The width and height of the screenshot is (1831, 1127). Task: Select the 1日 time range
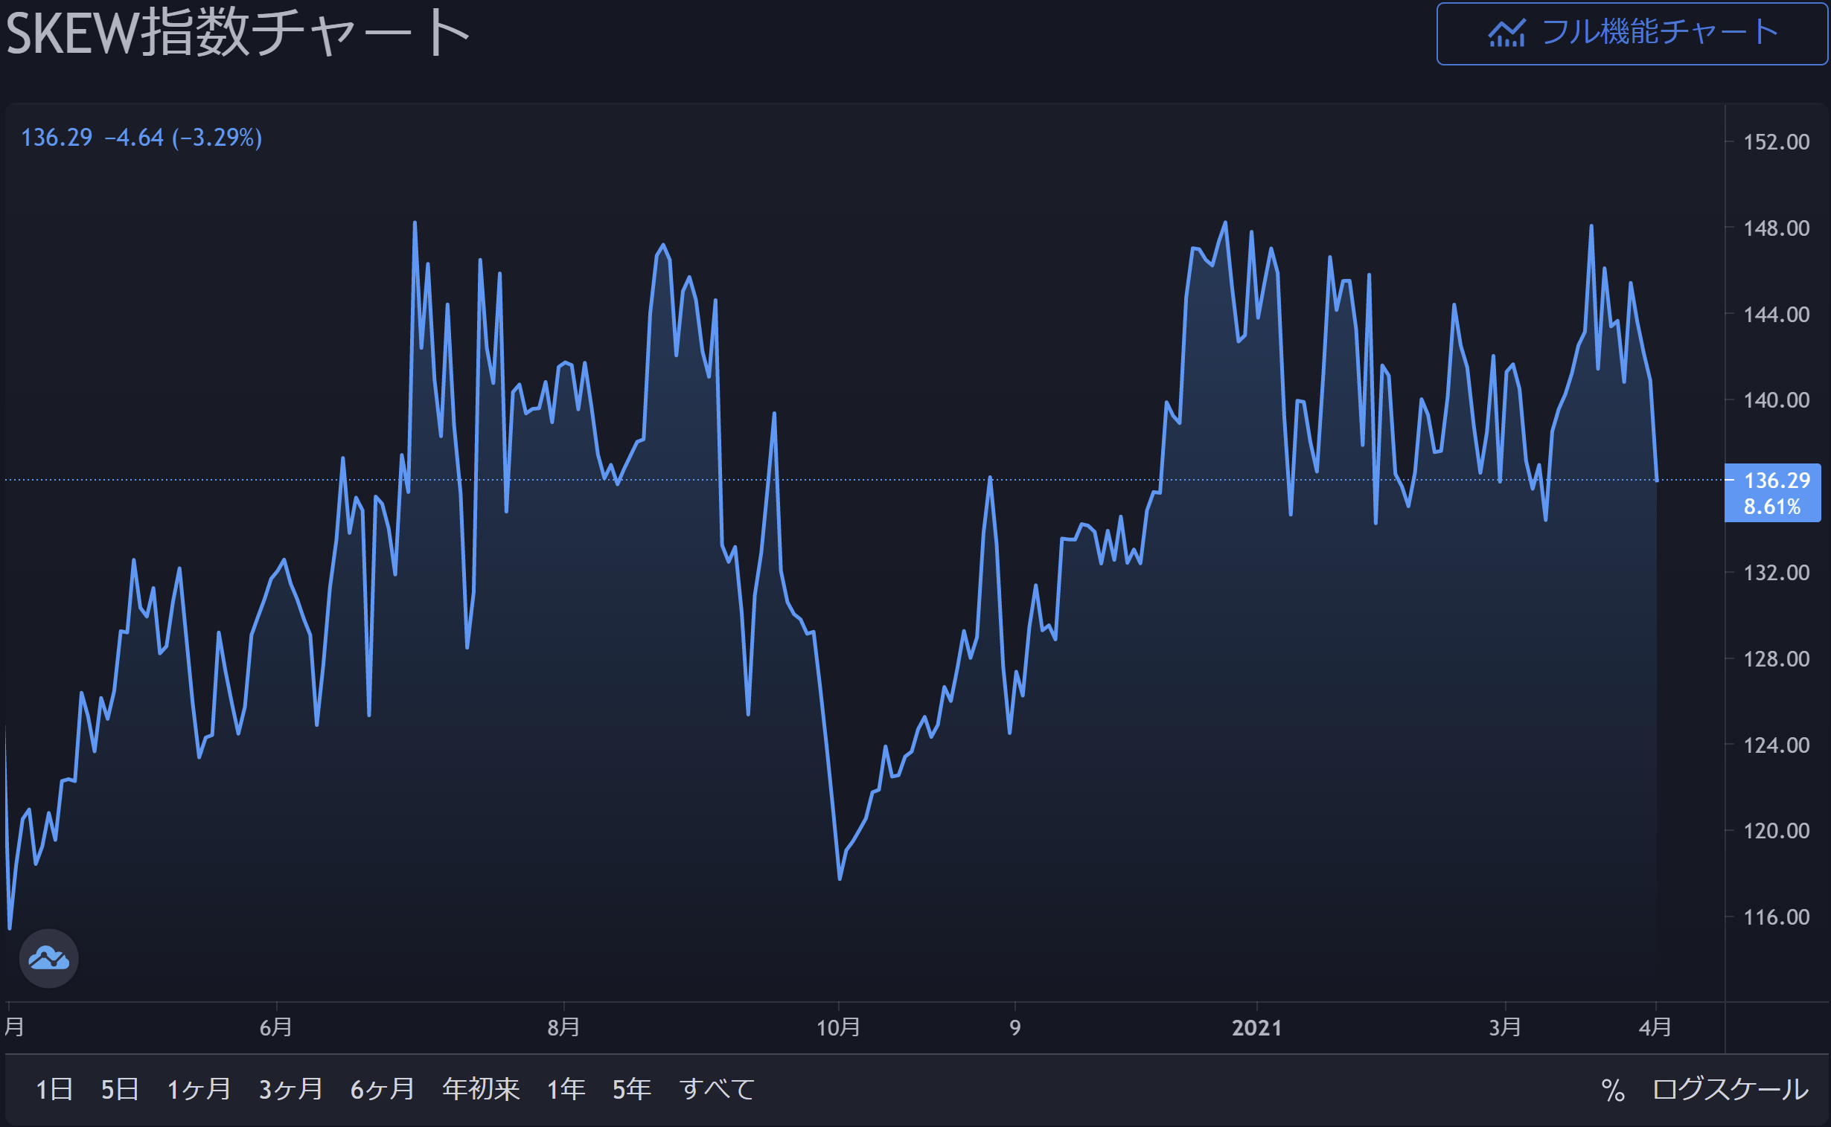pos(54,1090)
